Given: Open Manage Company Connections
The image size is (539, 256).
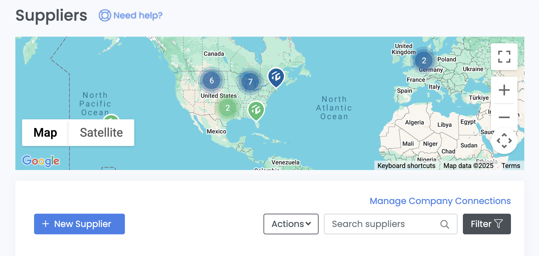Looking at the screenshot, I should [440, 201].
